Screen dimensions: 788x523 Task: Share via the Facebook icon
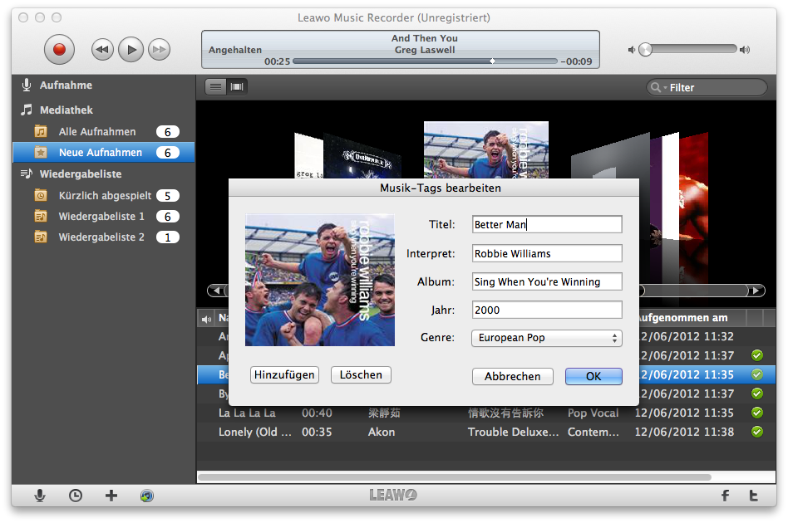point(725,496)
